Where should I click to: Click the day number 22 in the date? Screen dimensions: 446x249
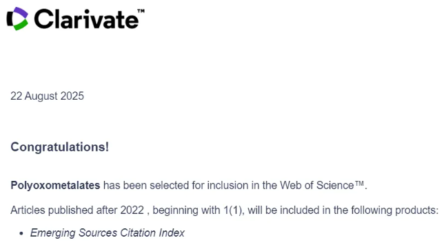pyautogui.click(x=17, y=96)
